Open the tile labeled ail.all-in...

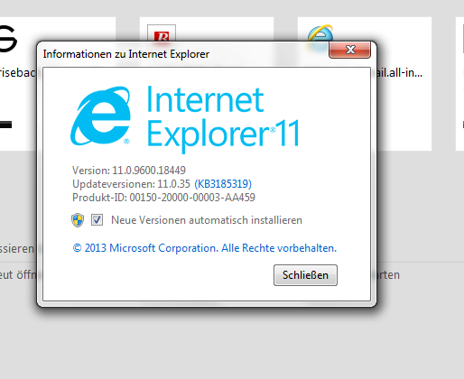click(400, 73)
